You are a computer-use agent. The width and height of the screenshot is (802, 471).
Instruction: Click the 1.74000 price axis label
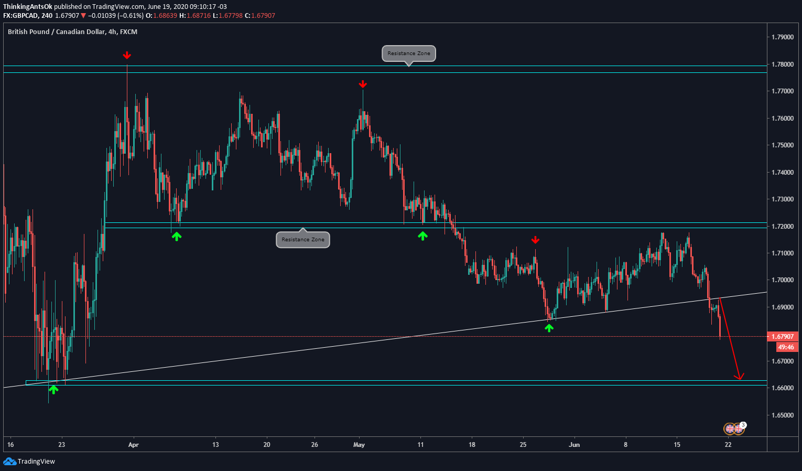coord(782,173)
